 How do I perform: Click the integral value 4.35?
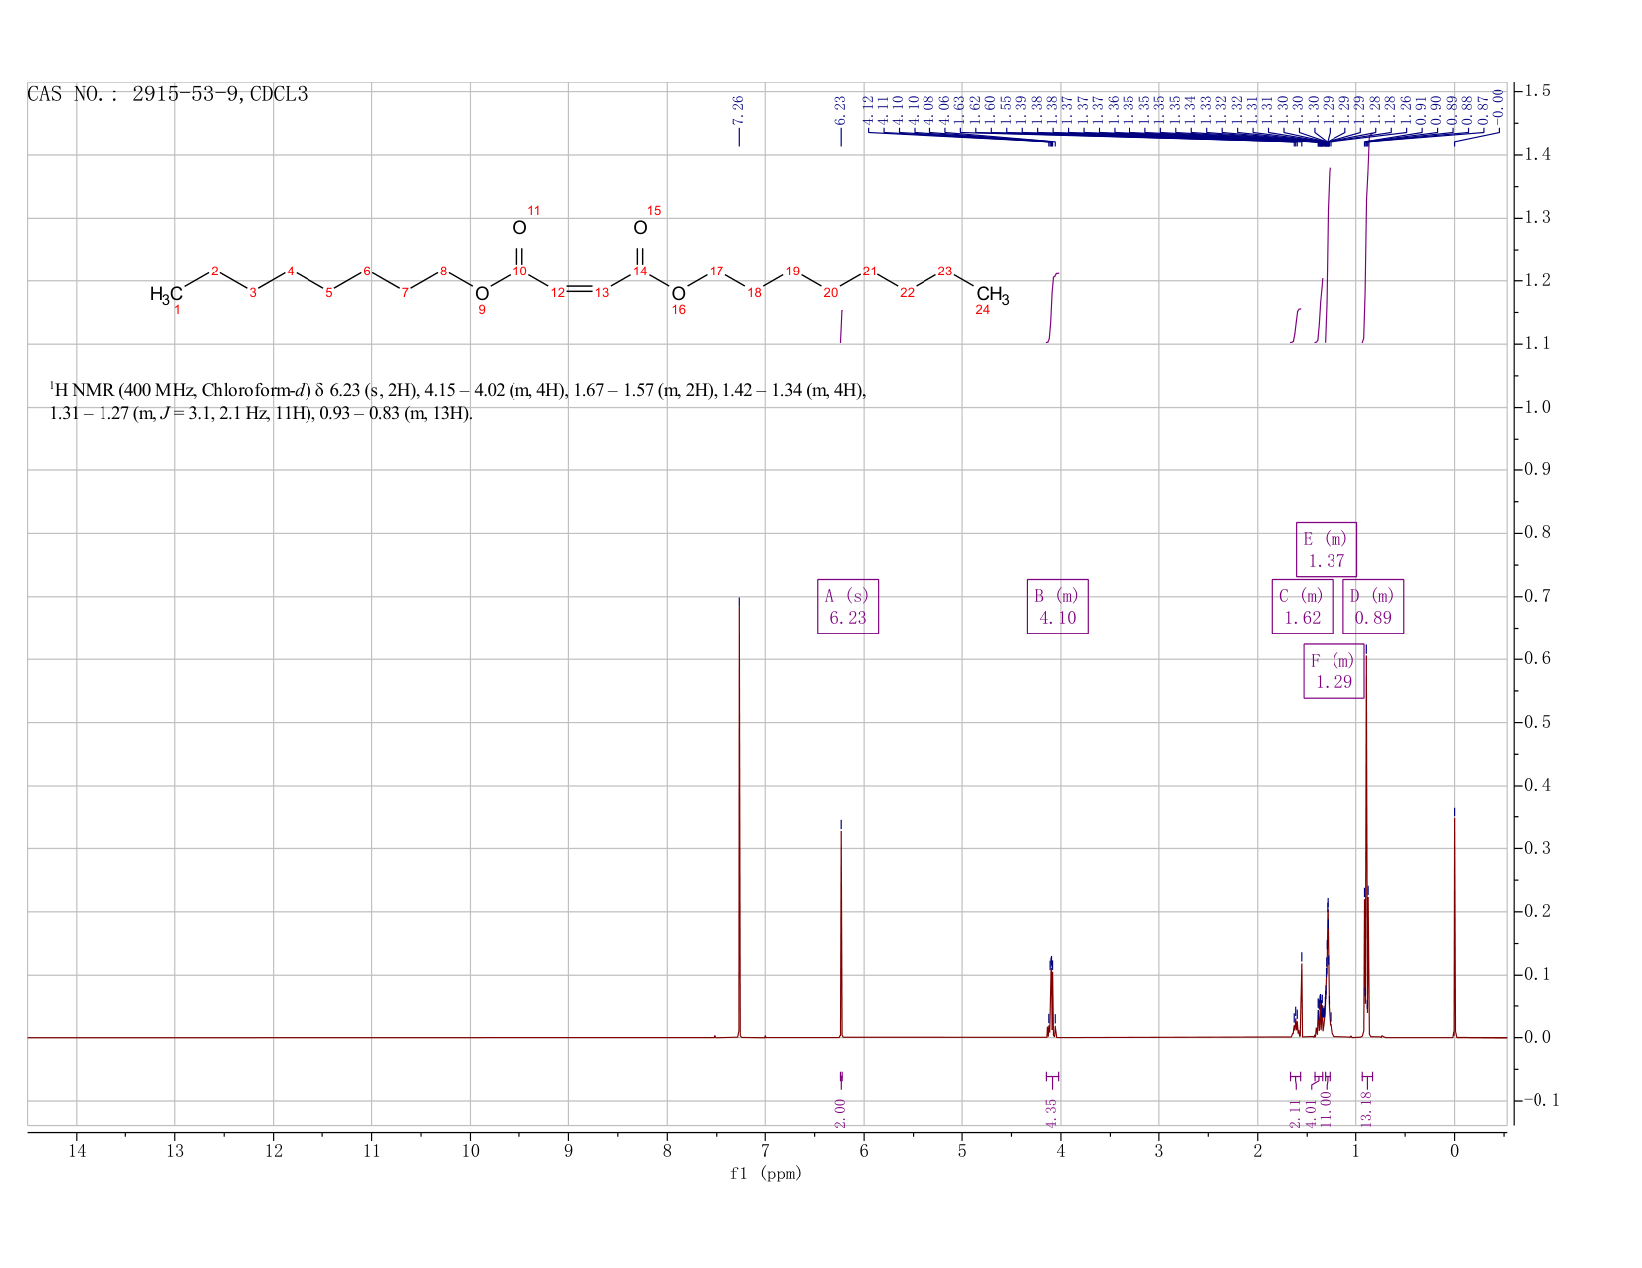coord(1052,1113)
